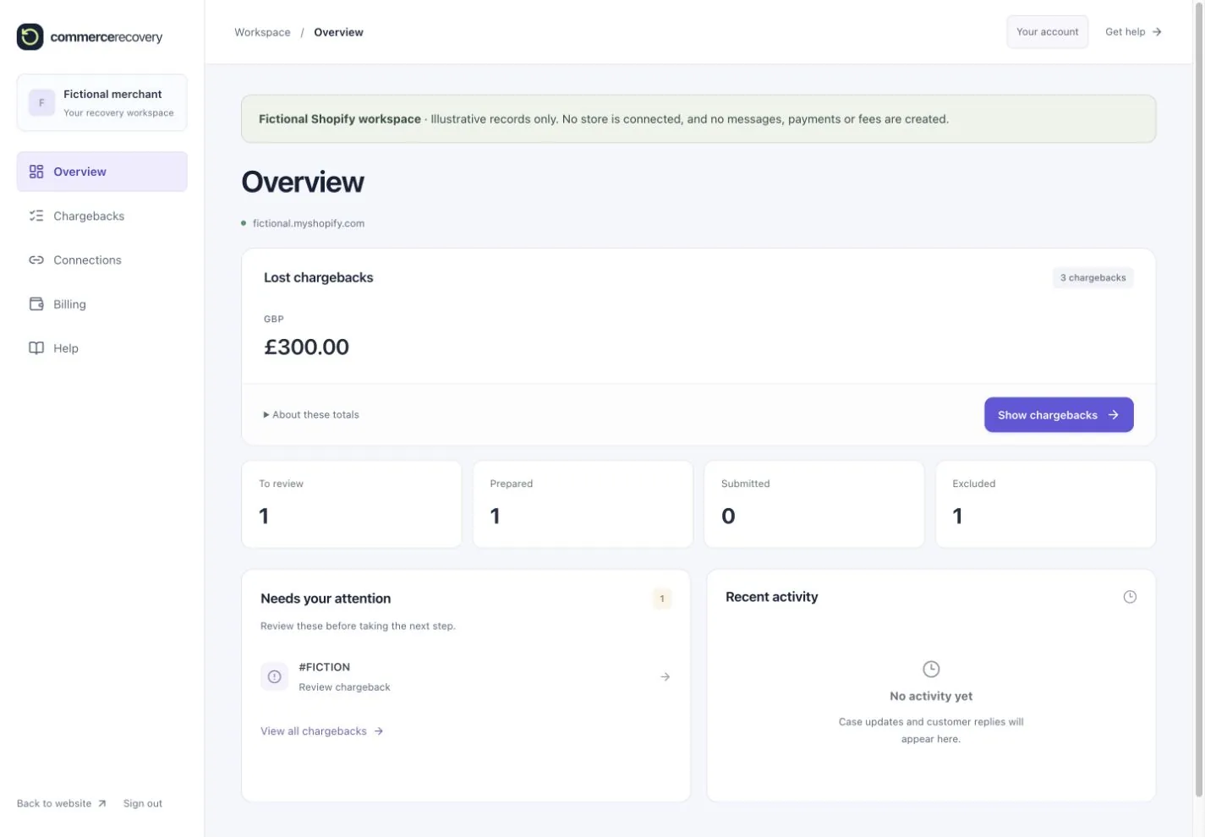
Task: Click the page vertical scrollbar
Action: [1199, 398]
